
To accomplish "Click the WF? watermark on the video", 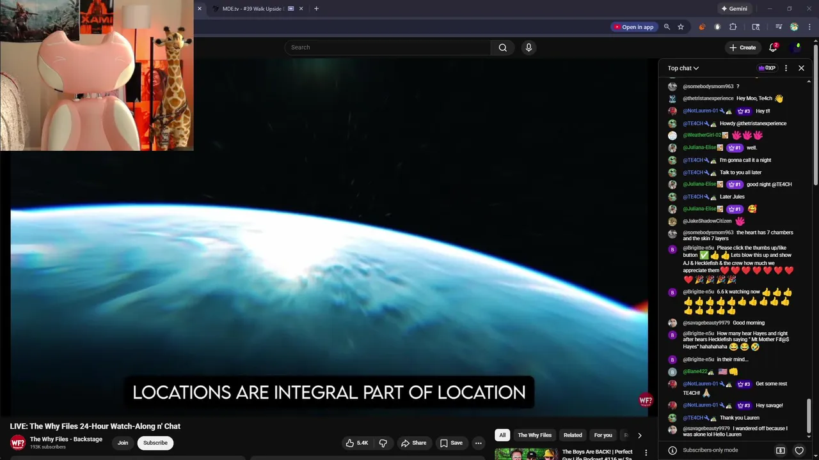I will (x=646, y=401).
